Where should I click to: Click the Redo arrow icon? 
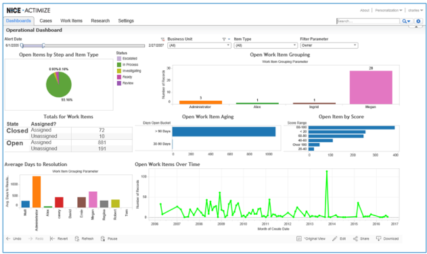coord(30,238)
